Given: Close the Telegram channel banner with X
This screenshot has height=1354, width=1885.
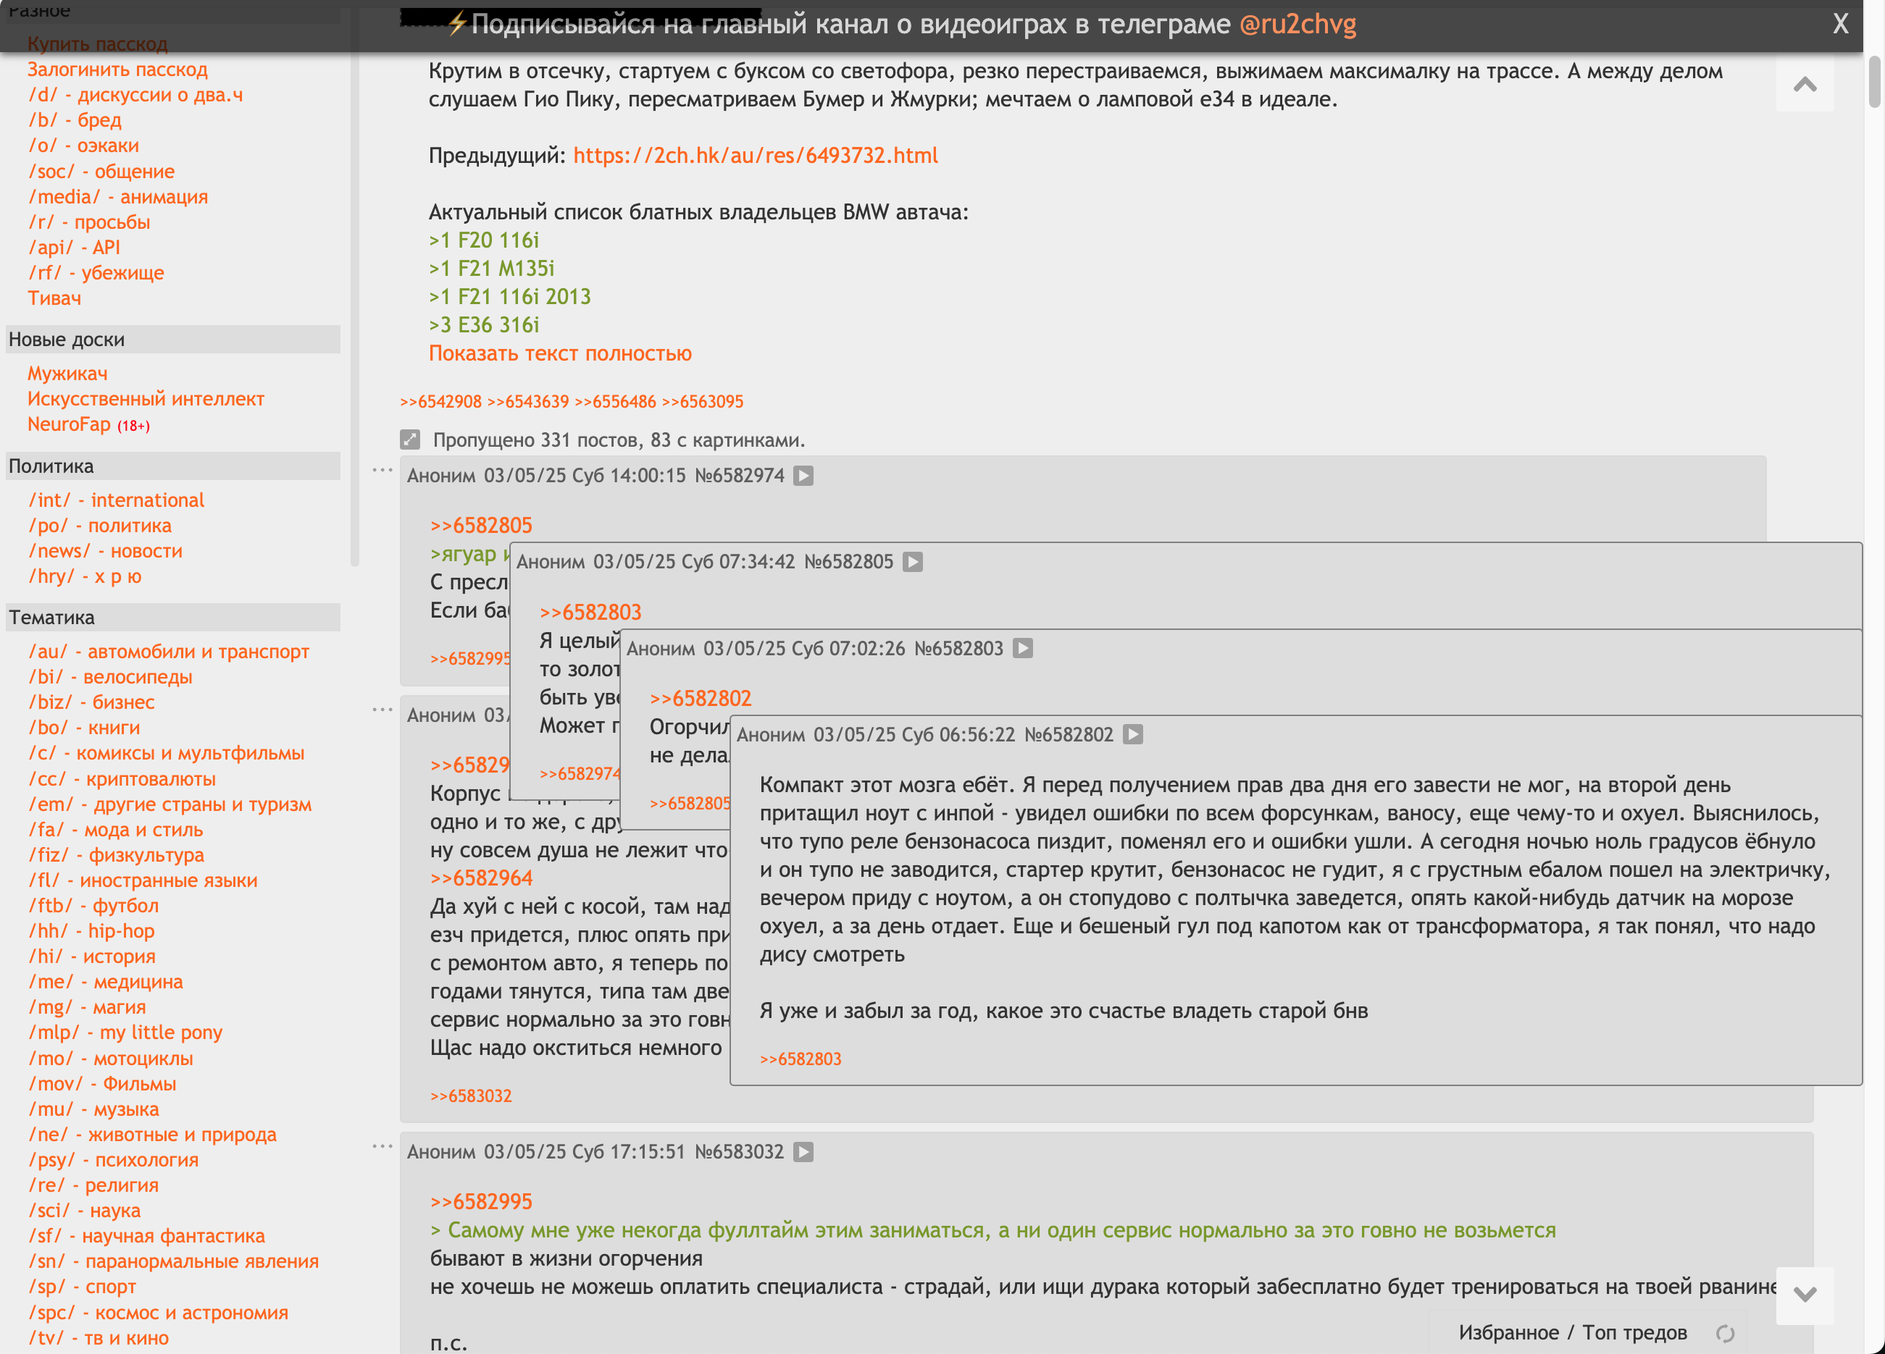Looking at the screenshot, I should coord(1840,24).
